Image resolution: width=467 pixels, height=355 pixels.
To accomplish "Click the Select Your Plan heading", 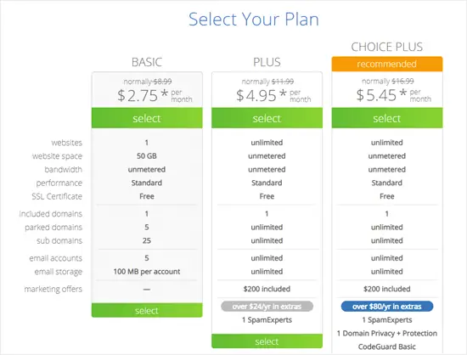I will [254, 20].
